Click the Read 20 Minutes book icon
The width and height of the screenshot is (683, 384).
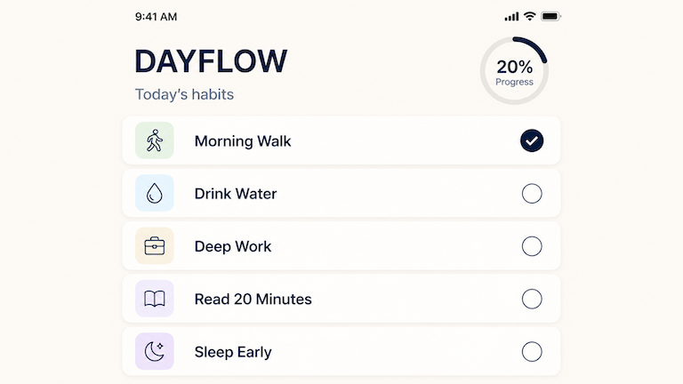pos(155,299)
